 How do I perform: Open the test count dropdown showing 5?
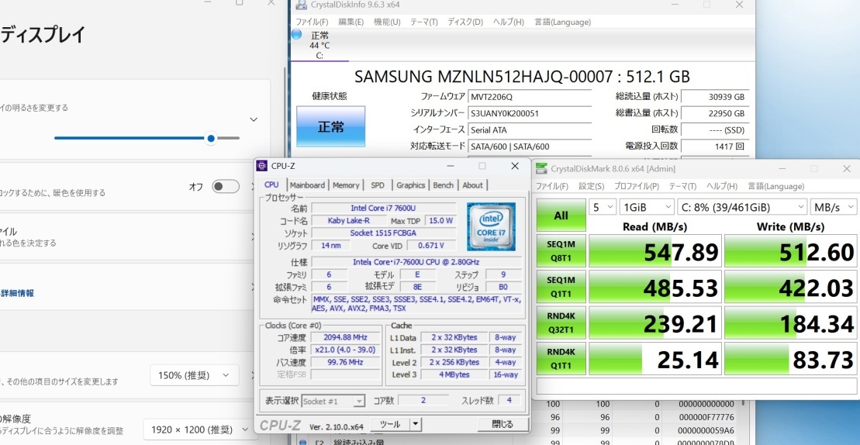click(x=603, y=207)
